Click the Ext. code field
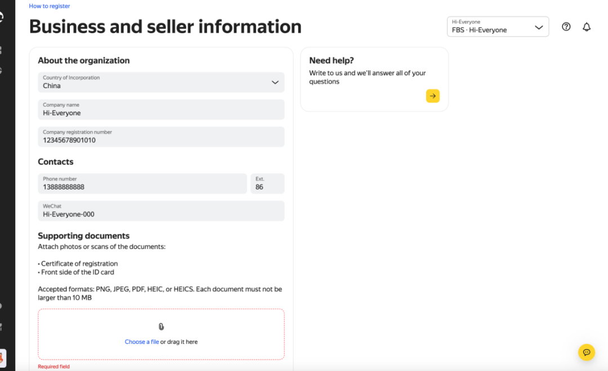The height and width of the screenshot is (371, 608). 267,184
